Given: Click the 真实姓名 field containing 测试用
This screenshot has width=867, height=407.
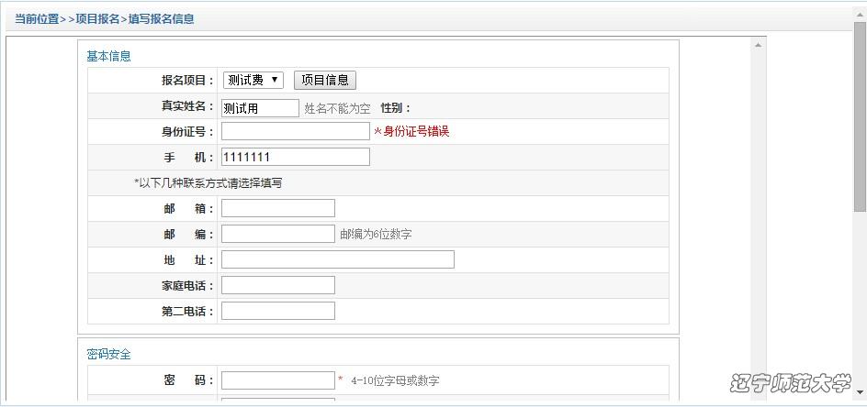Looking at the screenshot, I should coord(260,108).
